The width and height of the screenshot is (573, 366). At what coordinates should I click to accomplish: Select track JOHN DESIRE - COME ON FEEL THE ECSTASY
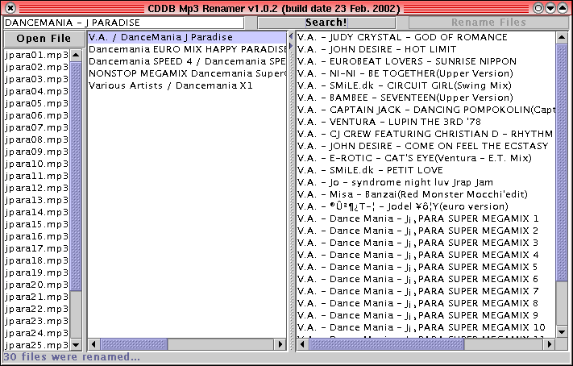tap(426, 146)
